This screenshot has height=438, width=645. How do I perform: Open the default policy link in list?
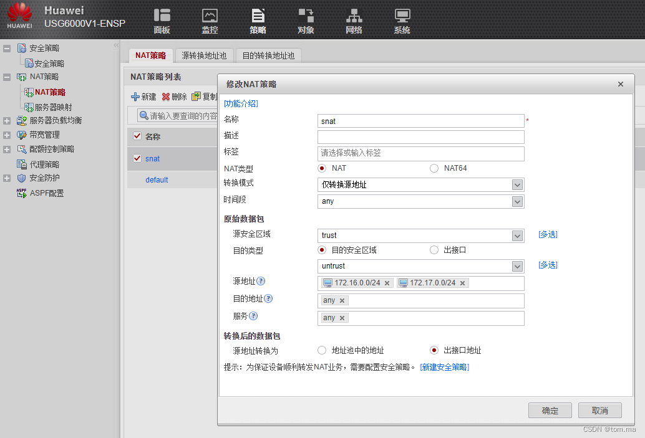click(157, 180)
